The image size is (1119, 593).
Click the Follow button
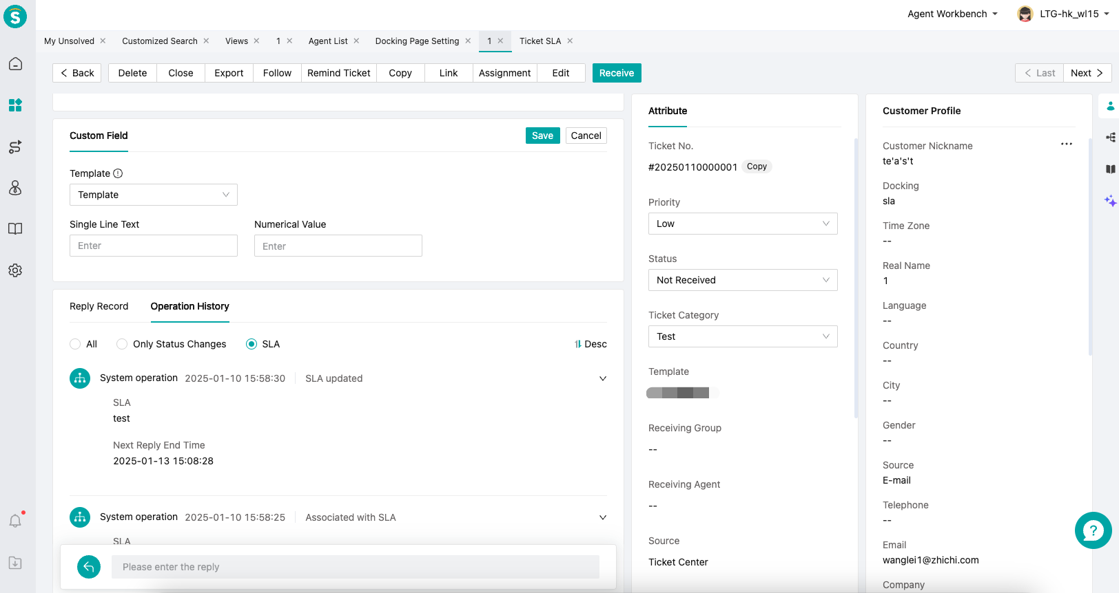click(277, 73)
